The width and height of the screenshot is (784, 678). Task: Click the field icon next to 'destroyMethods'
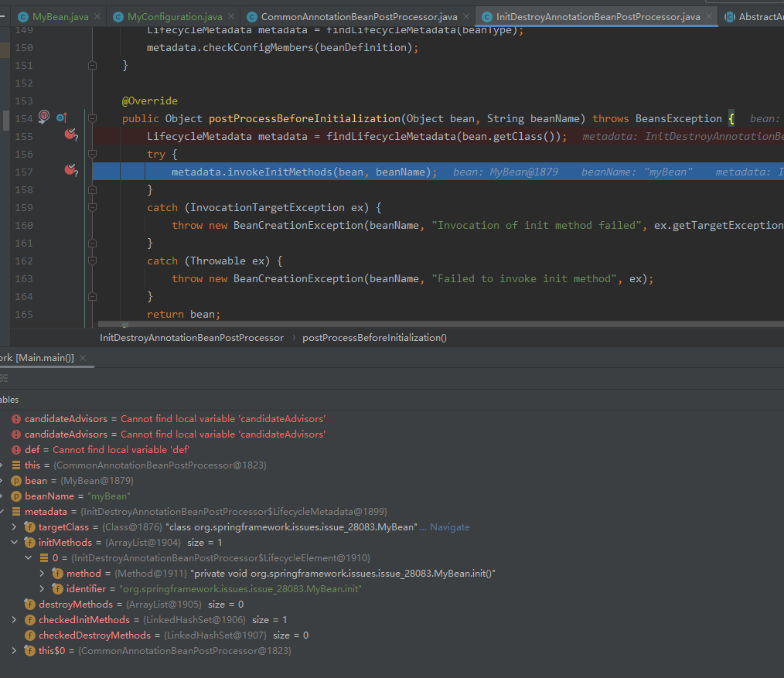click(30, 605)
